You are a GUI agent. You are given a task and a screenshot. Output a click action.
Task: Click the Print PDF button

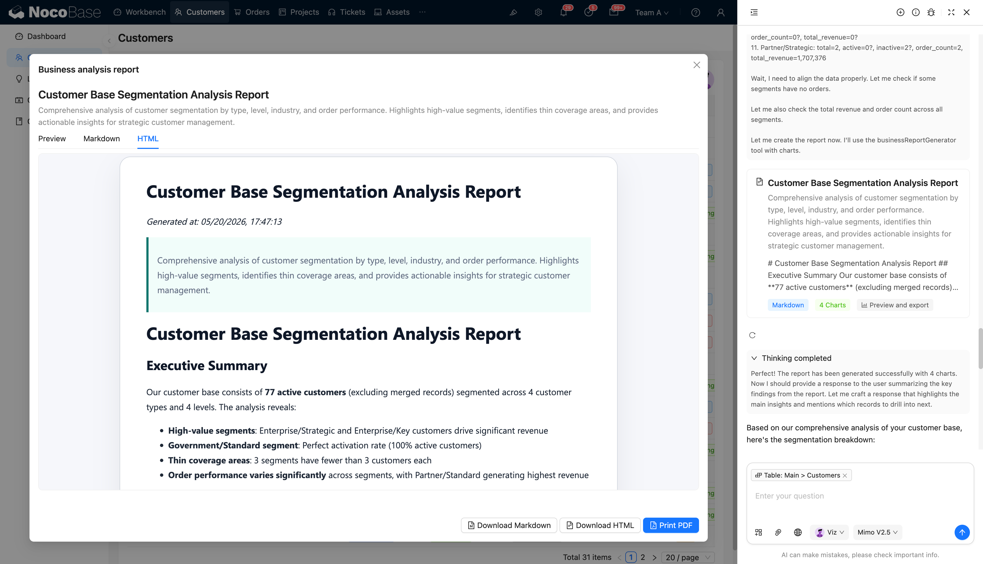[x=671, y=525]
